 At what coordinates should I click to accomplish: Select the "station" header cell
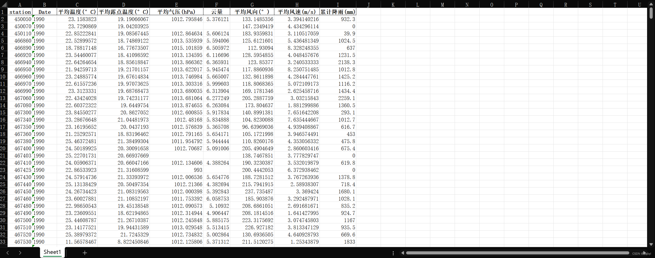(20, 12)
